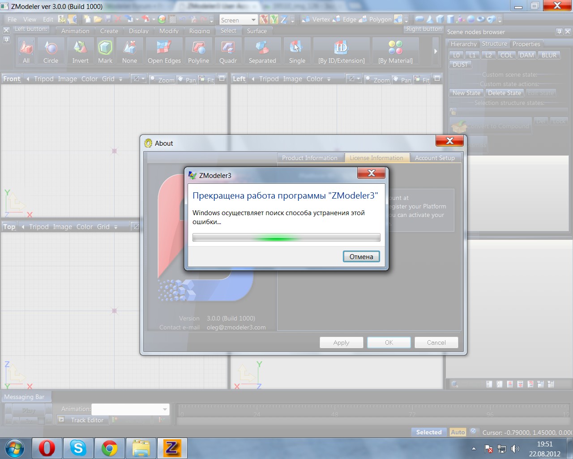The image size is (573, 459).
Task: Select the Quadr selection tool
Action: 228,52
